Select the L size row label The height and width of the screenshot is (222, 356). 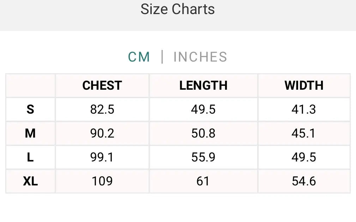click(x=30, y=157)
